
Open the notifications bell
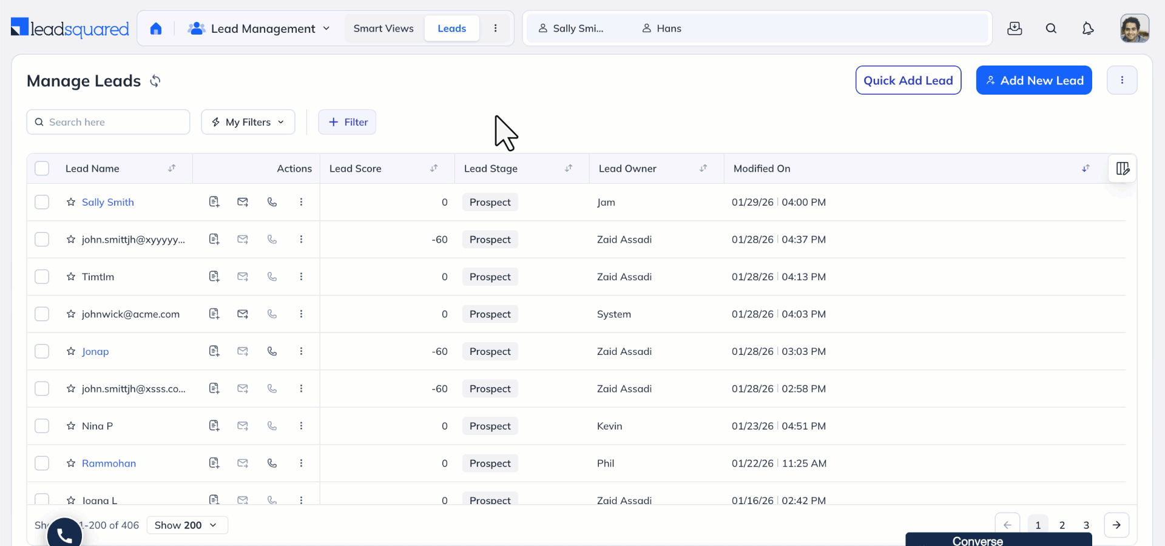pyautogui.click(x=1087, y=29)
